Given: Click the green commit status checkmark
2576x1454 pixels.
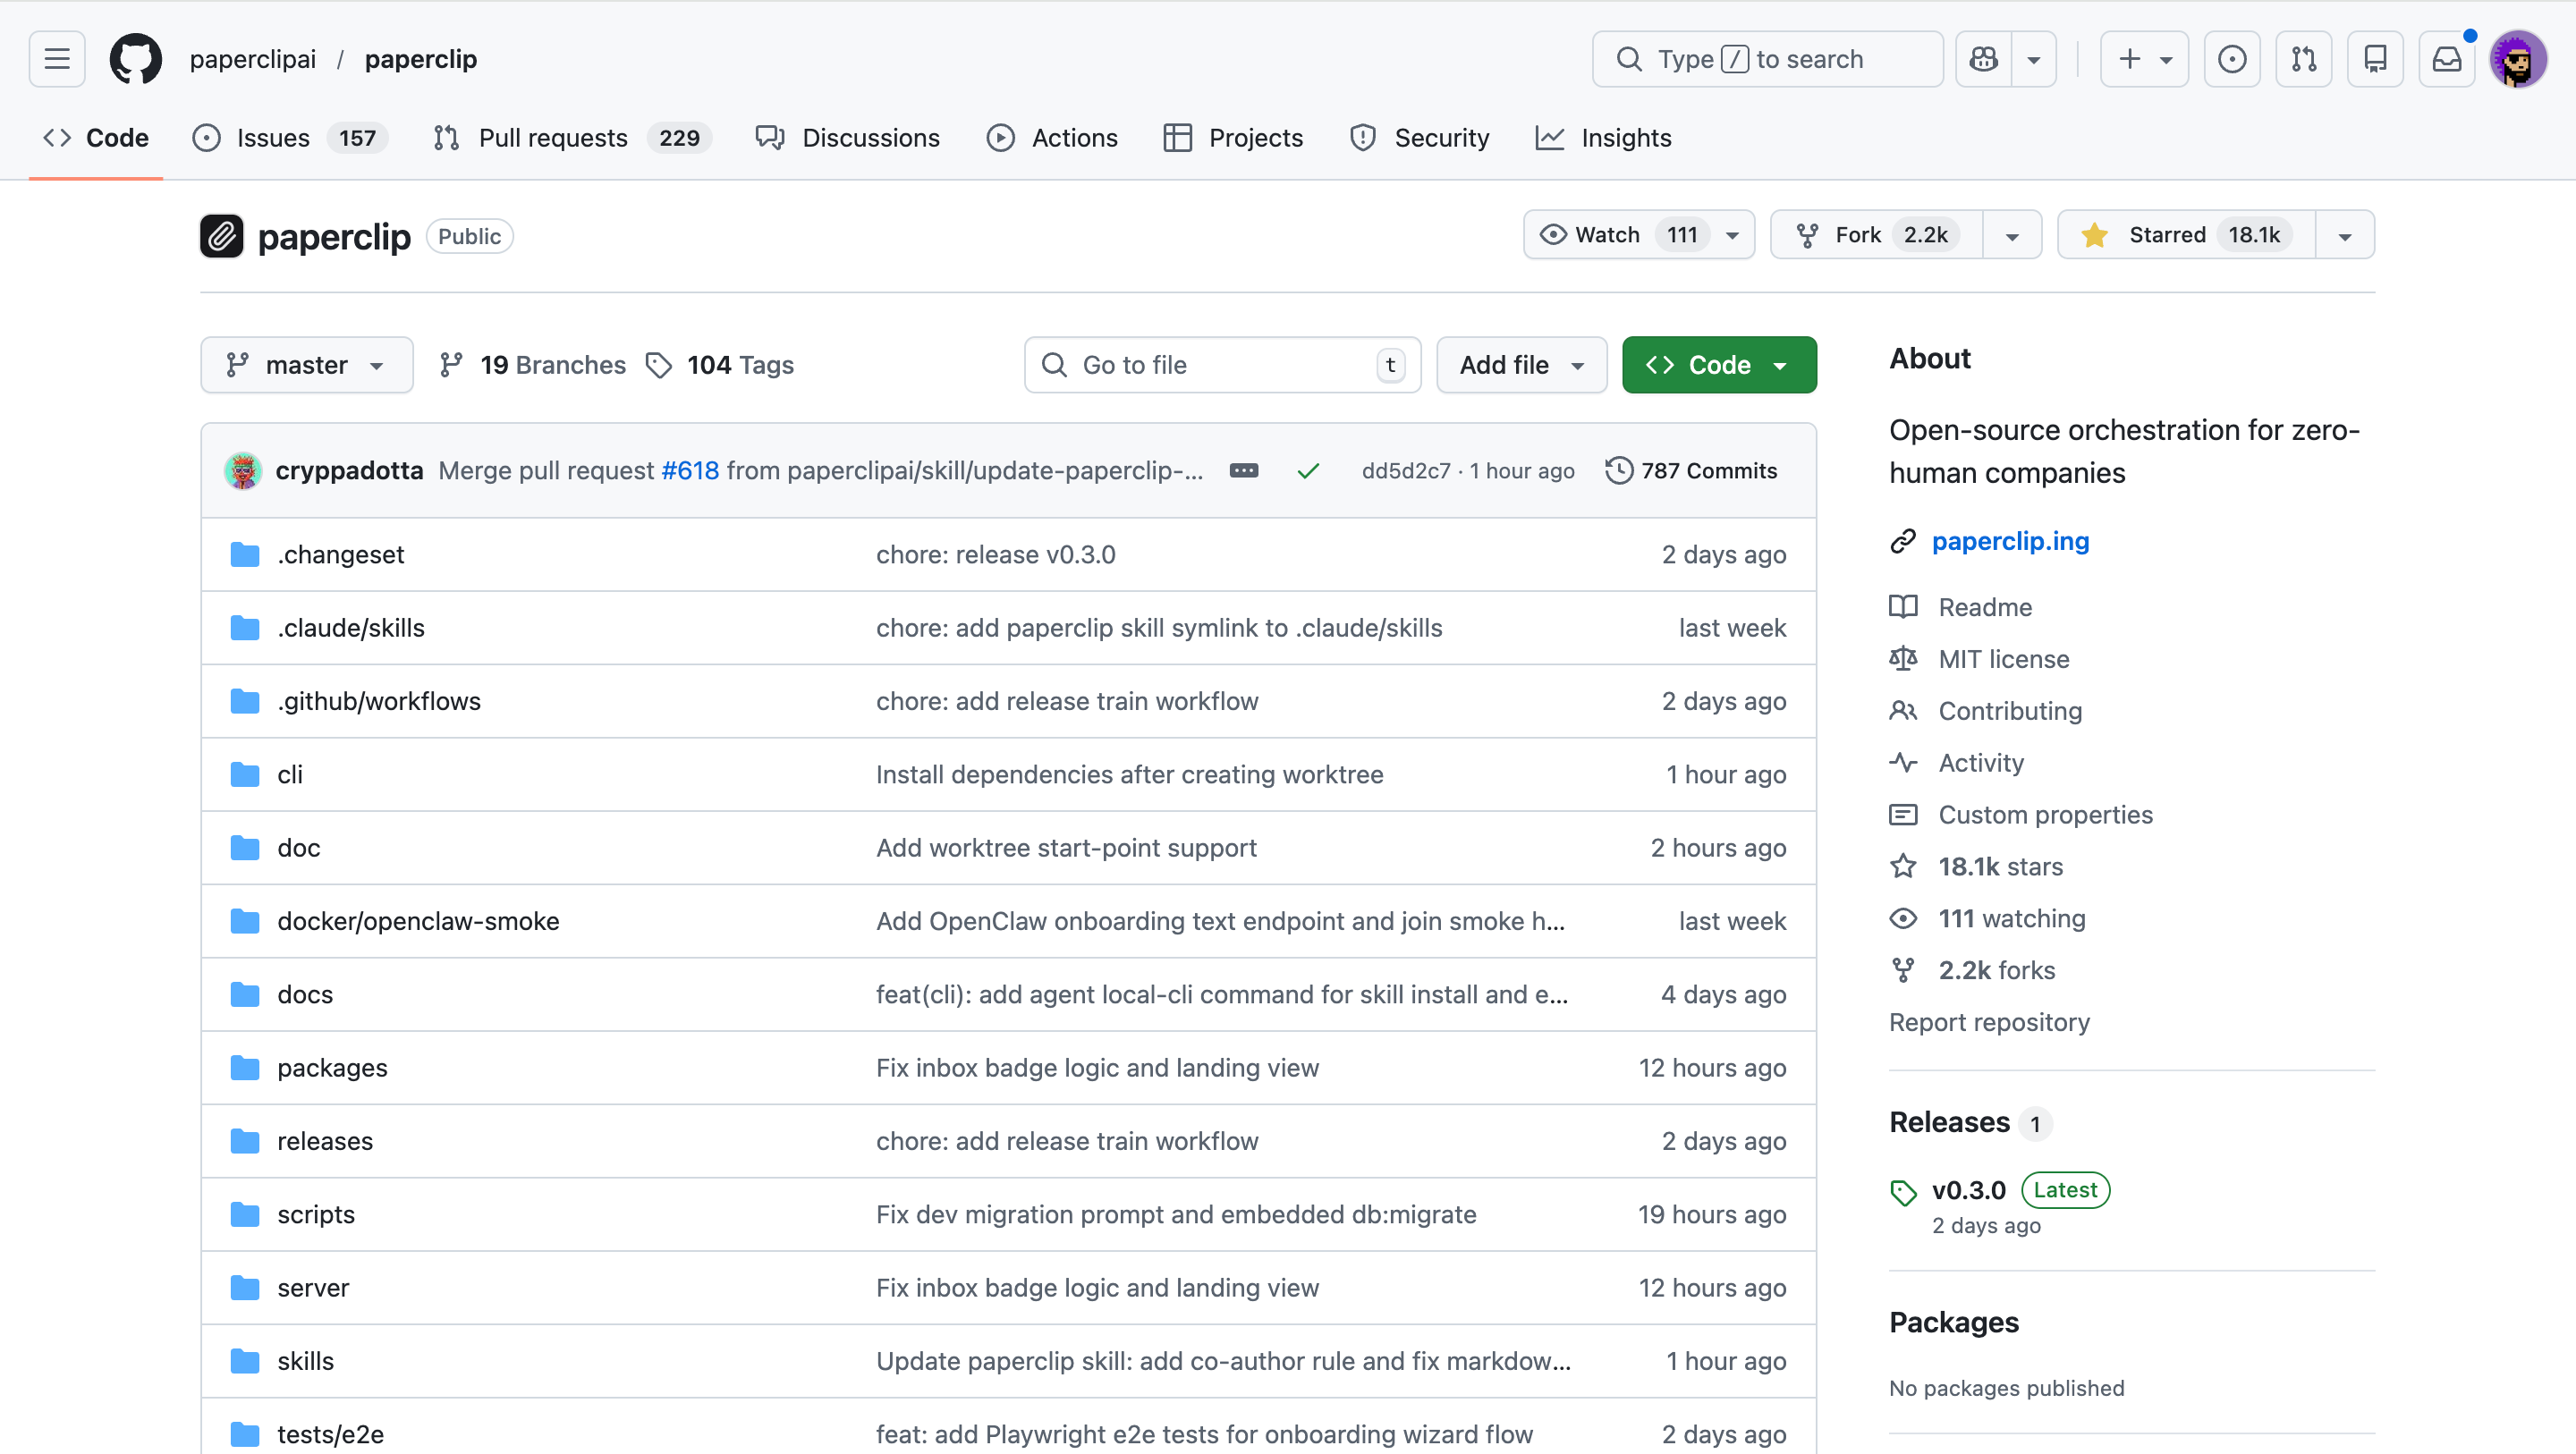Looking at the screenshot, I should point(1307,471).
